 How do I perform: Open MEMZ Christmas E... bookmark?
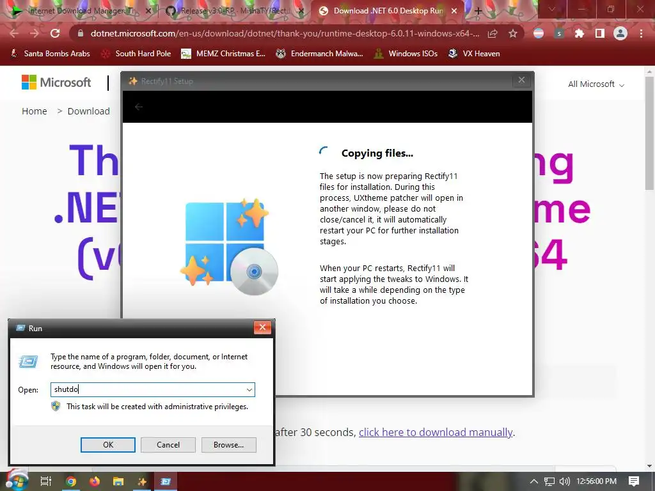point(223,54)
